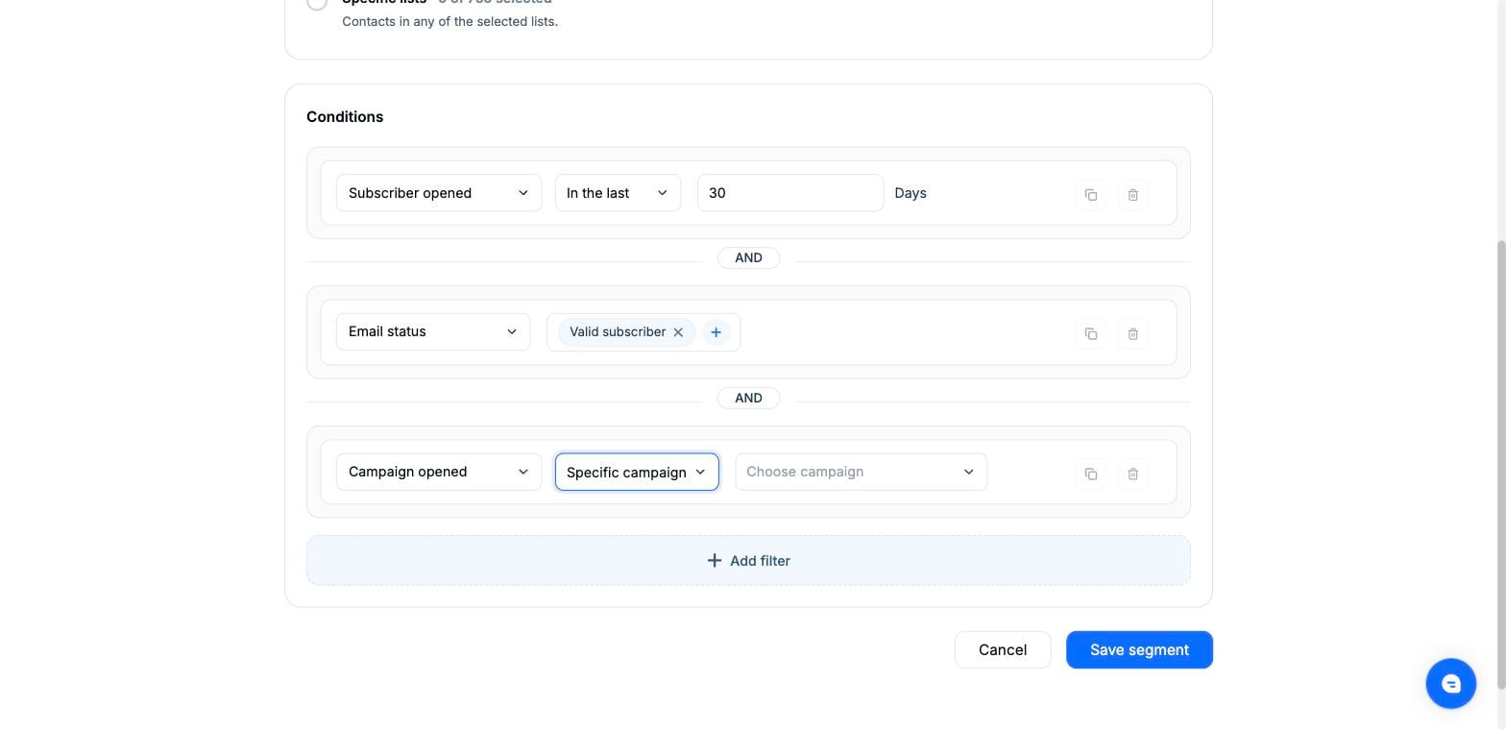This screenshot has width=1506, height=730.
Task: Open the Subscriber opened dropdown
Action: pyautogui.click(x=439, y=193)
